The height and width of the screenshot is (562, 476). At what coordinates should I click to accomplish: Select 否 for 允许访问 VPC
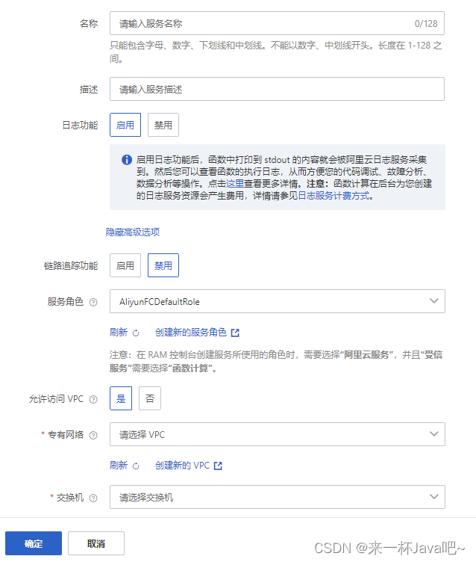(x=150, y=398)
